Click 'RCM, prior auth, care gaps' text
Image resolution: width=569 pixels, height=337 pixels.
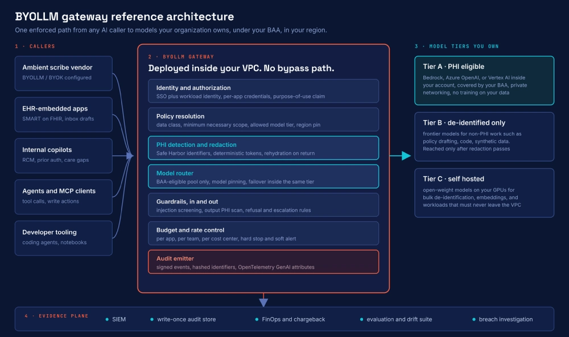(55, 160)
